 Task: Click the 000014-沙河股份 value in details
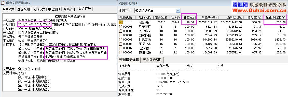tap(168, 74)
